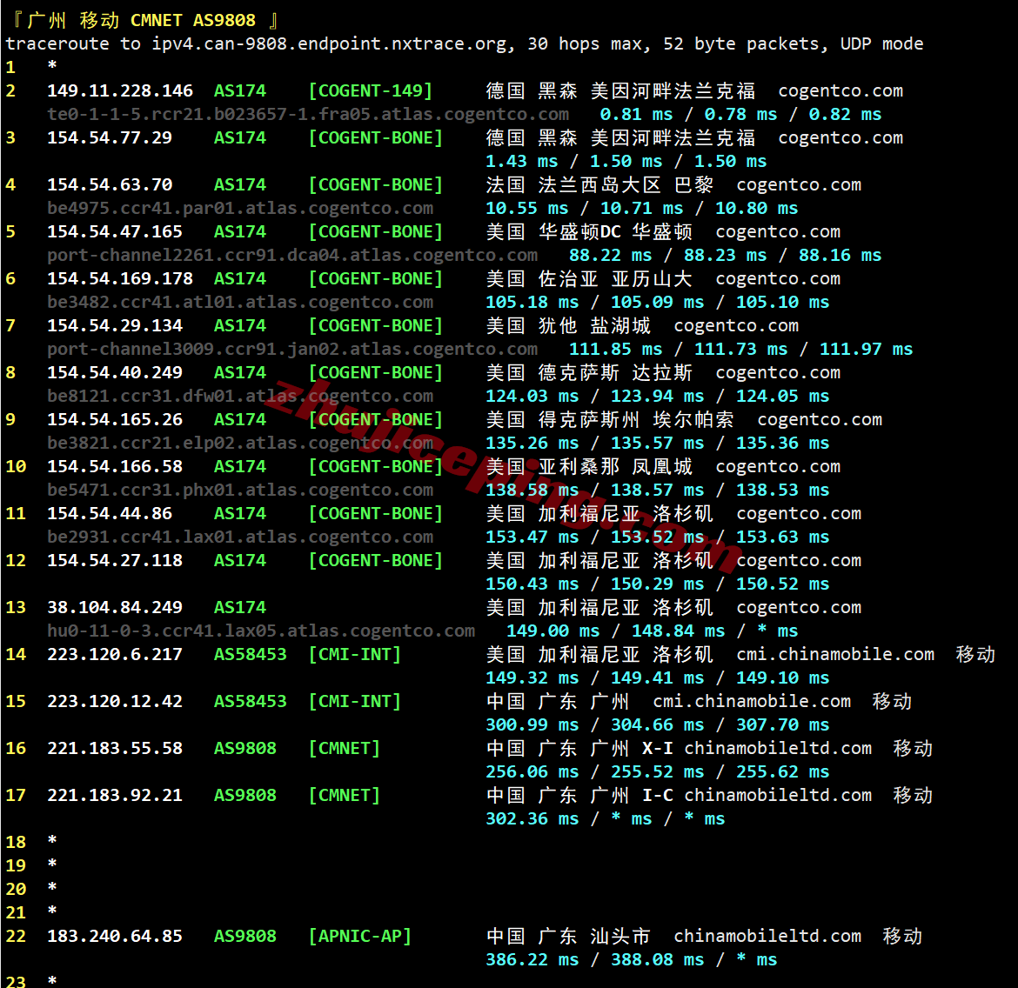Select latency value 10.55 ms
1018x988 pixels.
tap(527, 209)
